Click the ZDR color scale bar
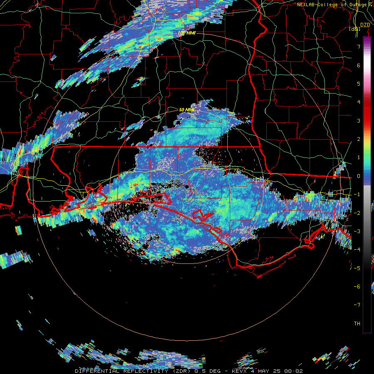Image resolution: width=374 pixels, height=374 pixels. [367, 185]
